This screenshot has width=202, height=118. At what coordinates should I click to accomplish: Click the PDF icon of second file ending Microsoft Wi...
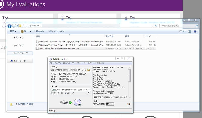tap(37, 45)
